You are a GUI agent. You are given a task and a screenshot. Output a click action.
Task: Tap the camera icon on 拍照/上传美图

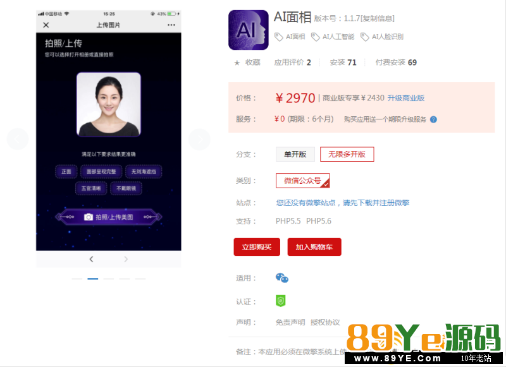[89, 217]
